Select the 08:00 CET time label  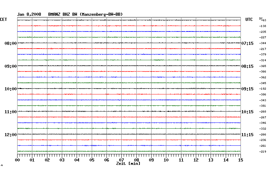11,43
